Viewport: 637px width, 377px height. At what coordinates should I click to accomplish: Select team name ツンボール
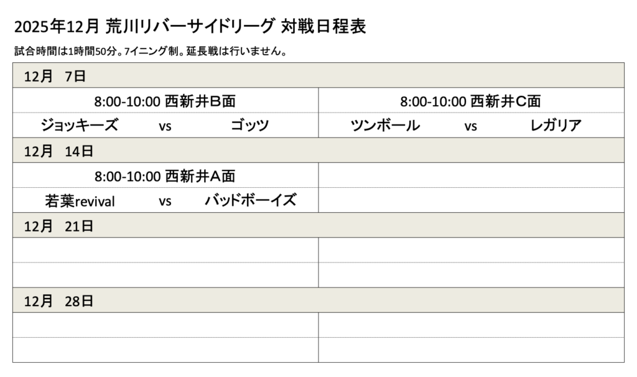[385, 126]
